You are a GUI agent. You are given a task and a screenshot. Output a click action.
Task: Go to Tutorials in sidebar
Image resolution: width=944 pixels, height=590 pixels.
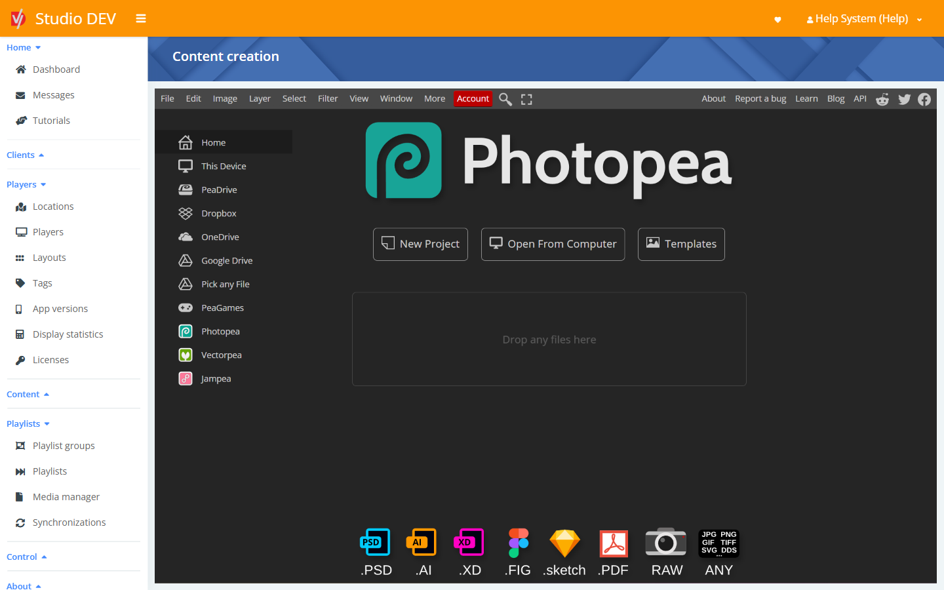point(51,121)
